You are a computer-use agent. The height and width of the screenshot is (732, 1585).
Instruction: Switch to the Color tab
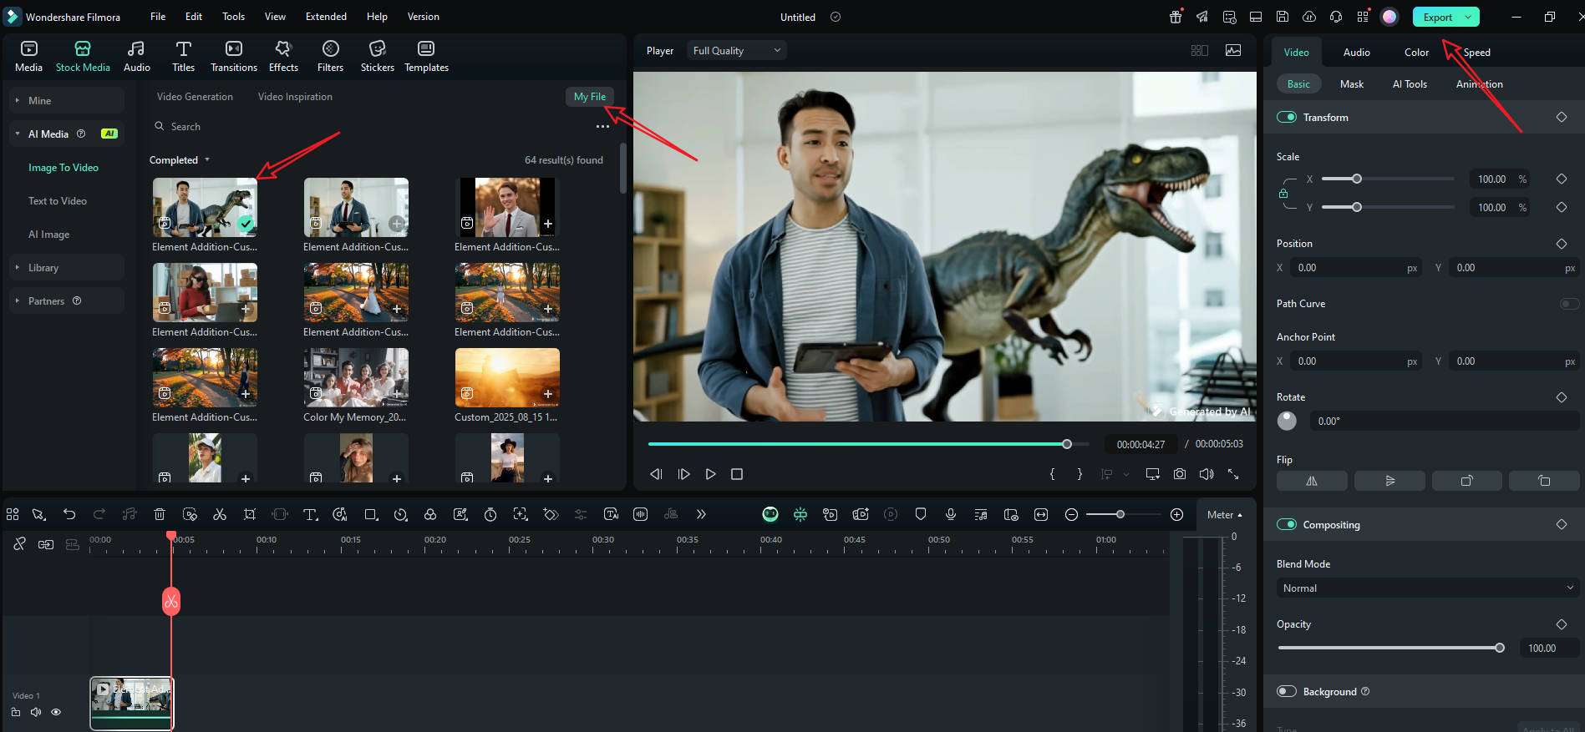coord(1416,53)
